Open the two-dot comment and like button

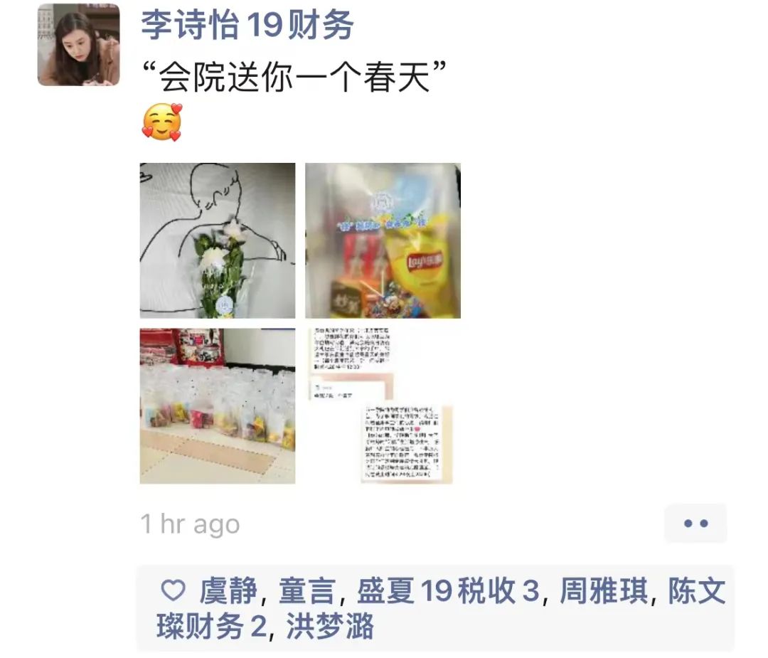coord(695,524)
